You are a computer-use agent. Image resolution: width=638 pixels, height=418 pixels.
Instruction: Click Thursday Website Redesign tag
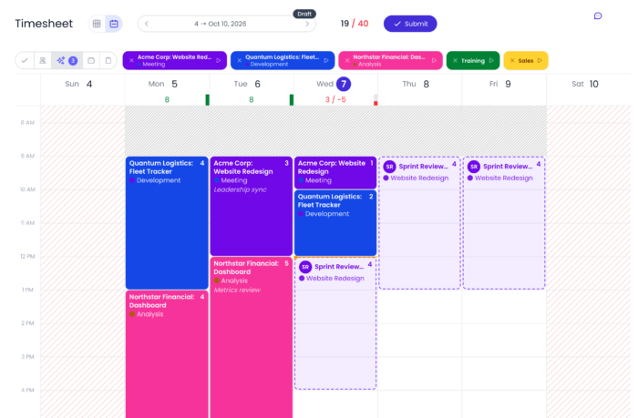[416, 178]
